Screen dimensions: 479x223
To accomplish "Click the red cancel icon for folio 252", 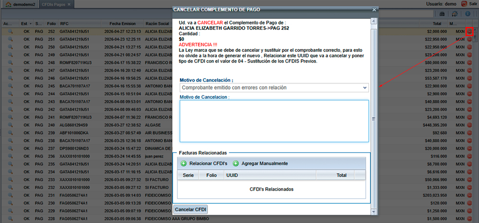I will coord(470,32).
